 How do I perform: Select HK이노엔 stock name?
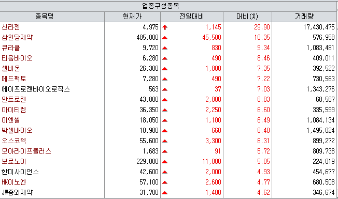tap(14, 182)
